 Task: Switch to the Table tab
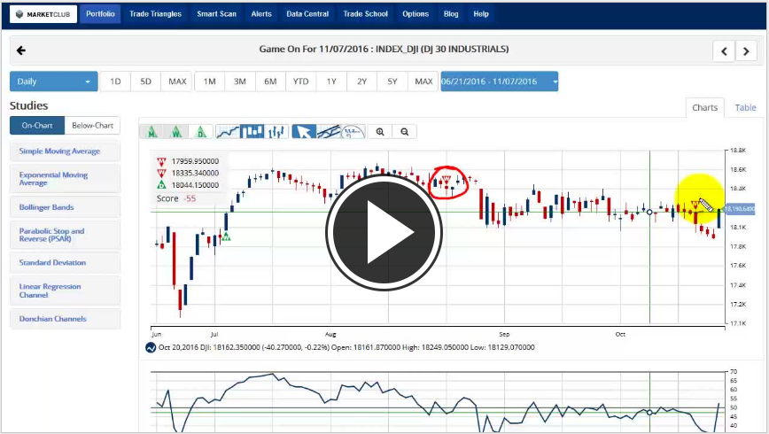coord(745,107)
